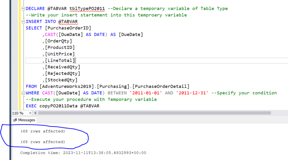This screenshot has height=160, width=288.
Task: Collapse the WHERE CAST statement block
Action: click(x=23, y=93)
